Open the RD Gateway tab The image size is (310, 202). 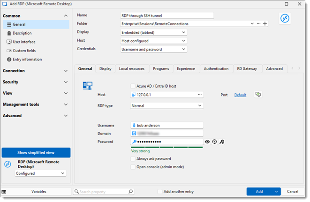(247, 69)
